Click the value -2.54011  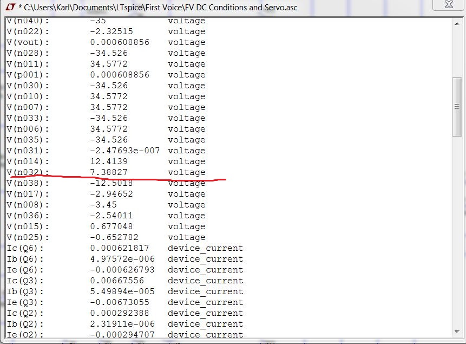coord(111,216)
